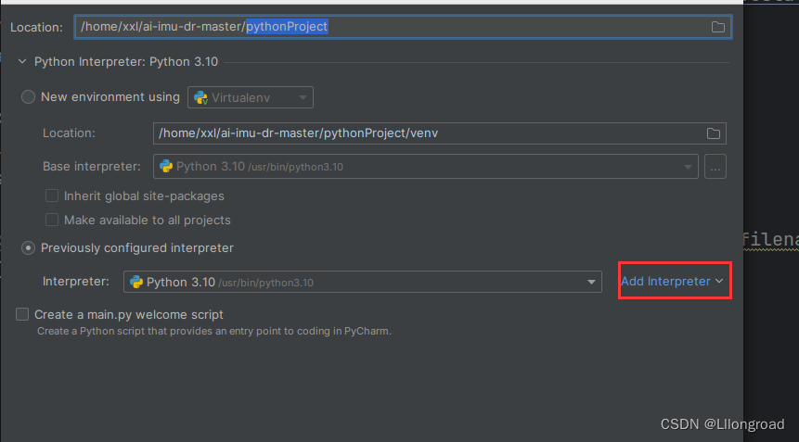This screenshot has width=799, height=442.
Task: Click the Virtualenv Python icon
Action: click(200, 97)
